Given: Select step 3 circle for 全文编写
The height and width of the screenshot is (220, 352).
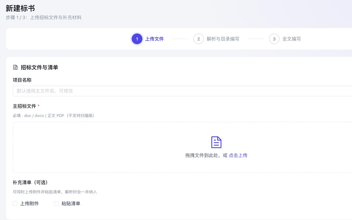Looking at the screenshot, I should pyautogui.click(x=274, y=39).
